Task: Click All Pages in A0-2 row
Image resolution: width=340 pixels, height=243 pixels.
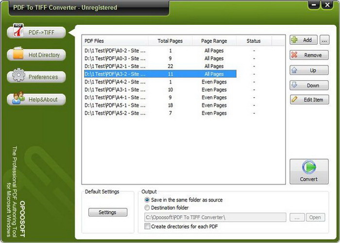Action: click(214, 51)
